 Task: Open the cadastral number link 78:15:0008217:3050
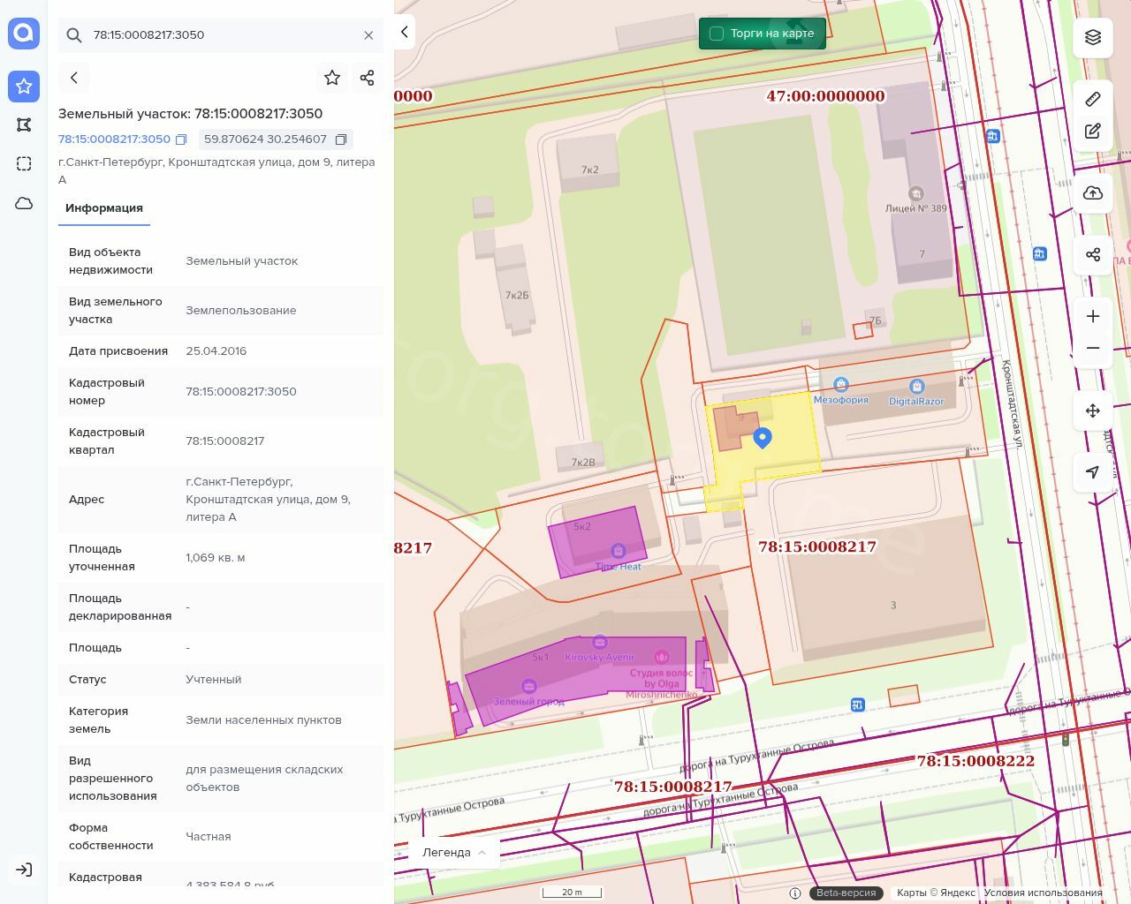coord(114,139)
